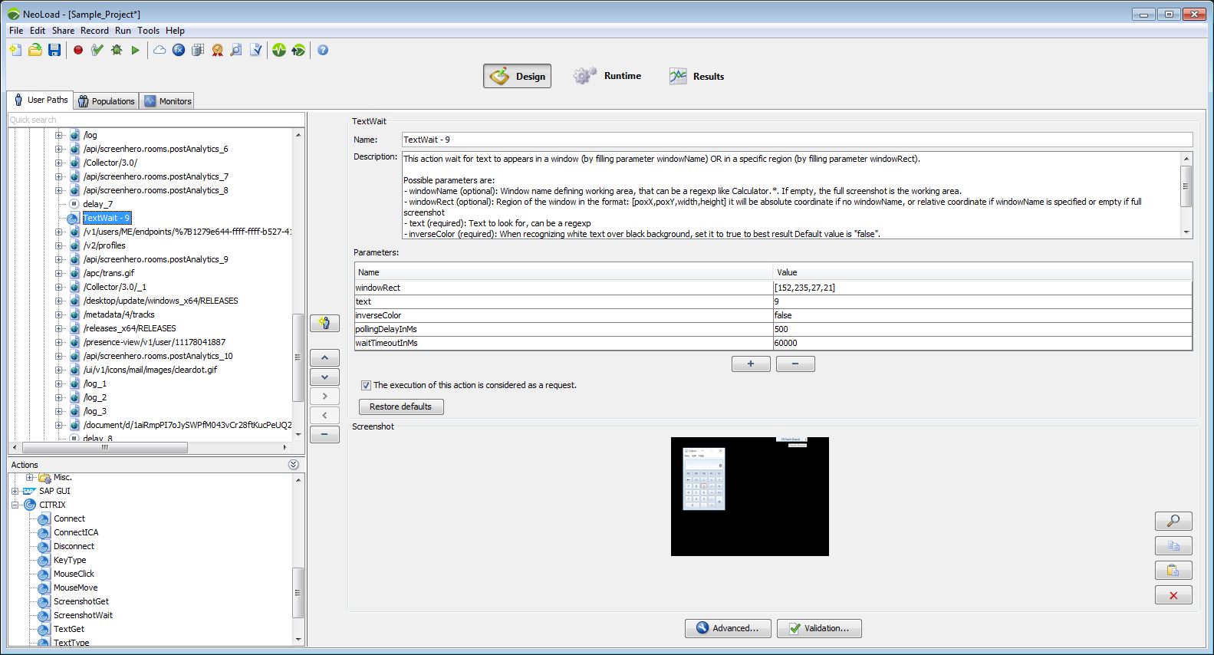Delete the screenshot using red X button

(x=1173, y=595)
